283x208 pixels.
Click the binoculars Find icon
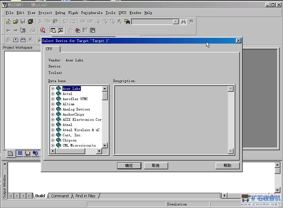click(x=183, y=22)
